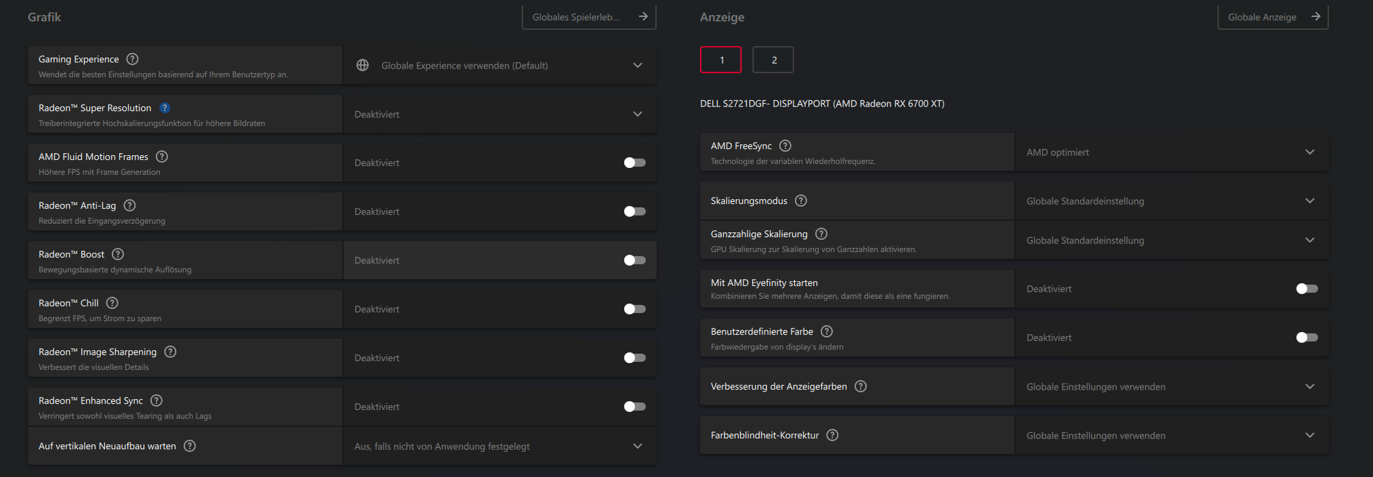
Task: Click the Grafik section heading
Action: pos(44,17)
